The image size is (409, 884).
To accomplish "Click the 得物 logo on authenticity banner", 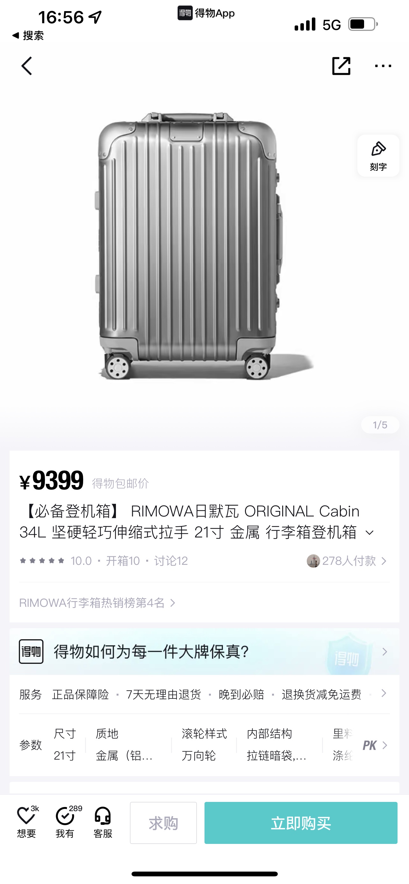I will tap(31, 651).
